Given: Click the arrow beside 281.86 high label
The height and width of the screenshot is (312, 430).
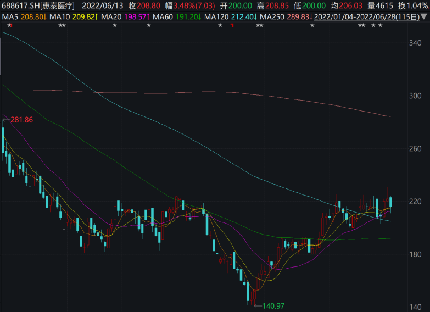Looking at the screenshot, I should coord(6,120).
